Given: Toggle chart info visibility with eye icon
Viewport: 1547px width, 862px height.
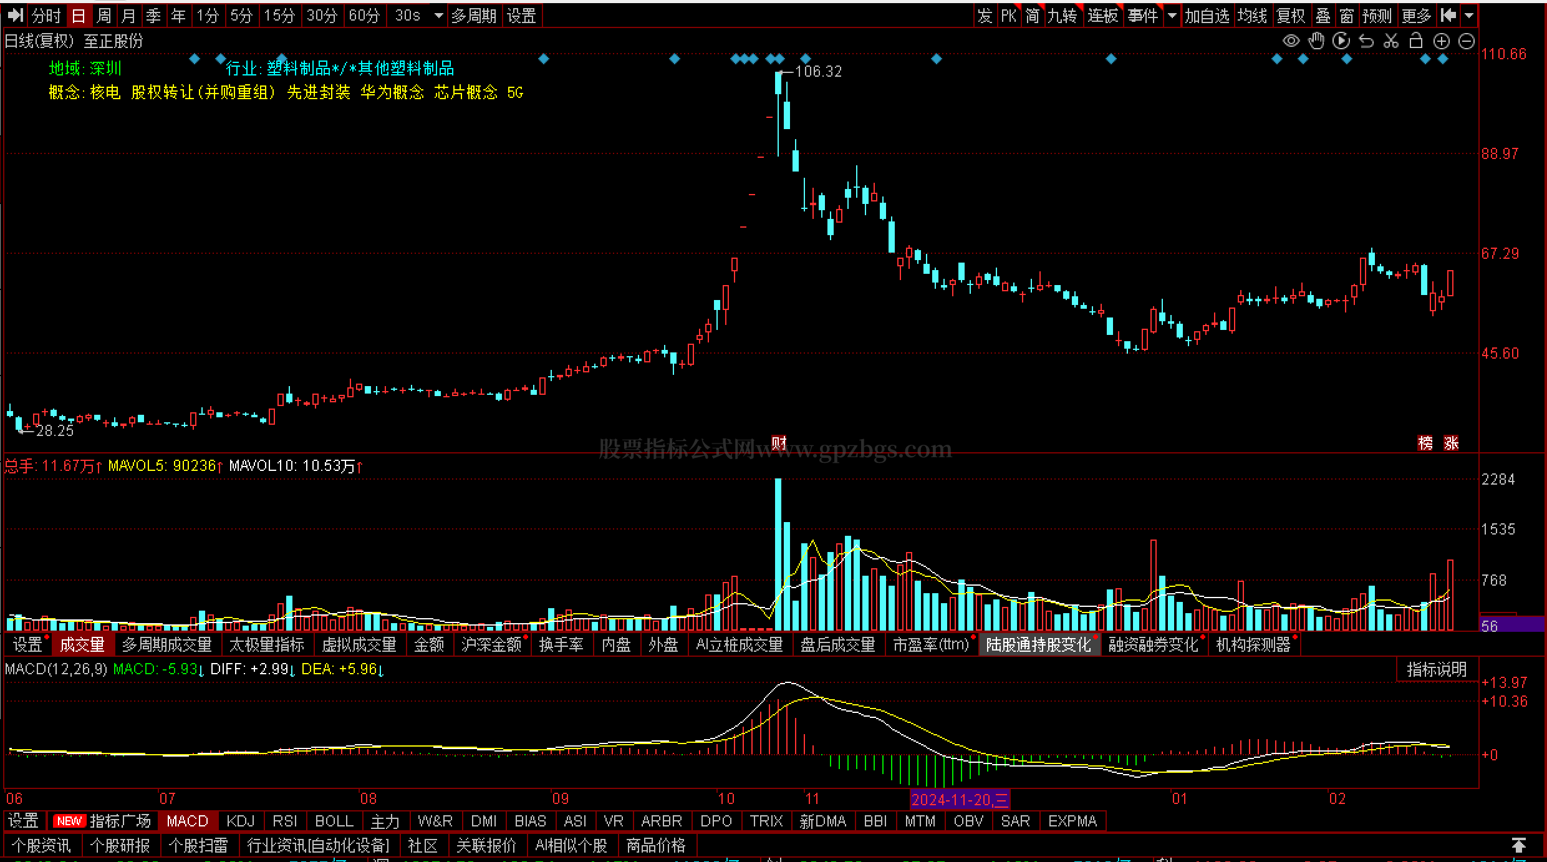Looking at the screenshot, I should pos(1291,41).
